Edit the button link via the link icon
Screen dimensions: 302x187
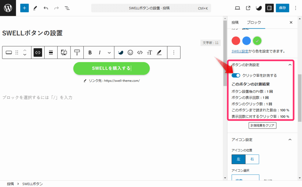click(38, 52)
